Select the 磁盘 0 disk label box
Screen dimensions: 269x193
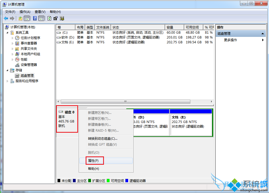click(67, 119)
